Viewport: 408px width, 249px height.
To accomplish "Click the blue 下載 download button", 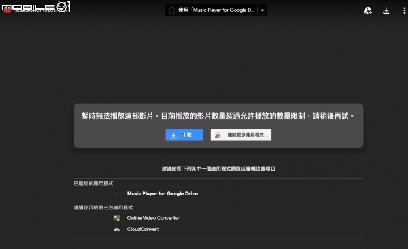I will tap(184, 134).
